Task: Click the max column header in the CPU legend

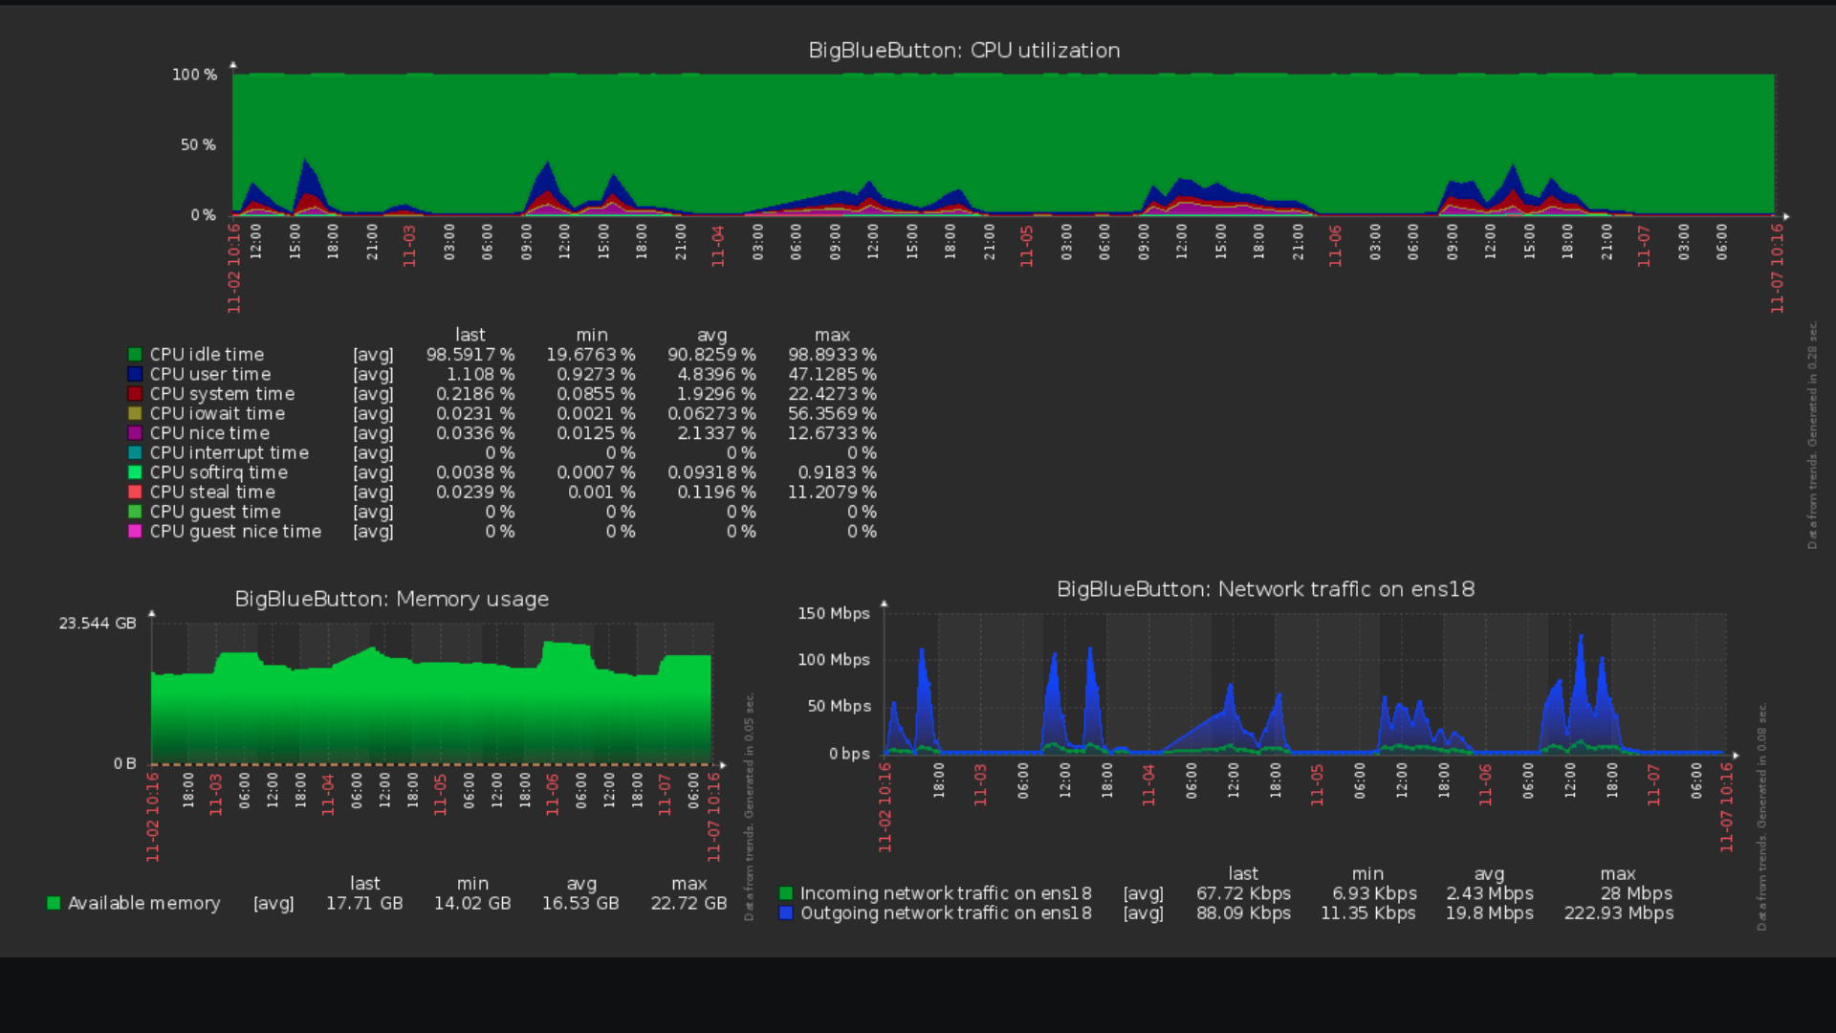Action: tap(832, 335)
